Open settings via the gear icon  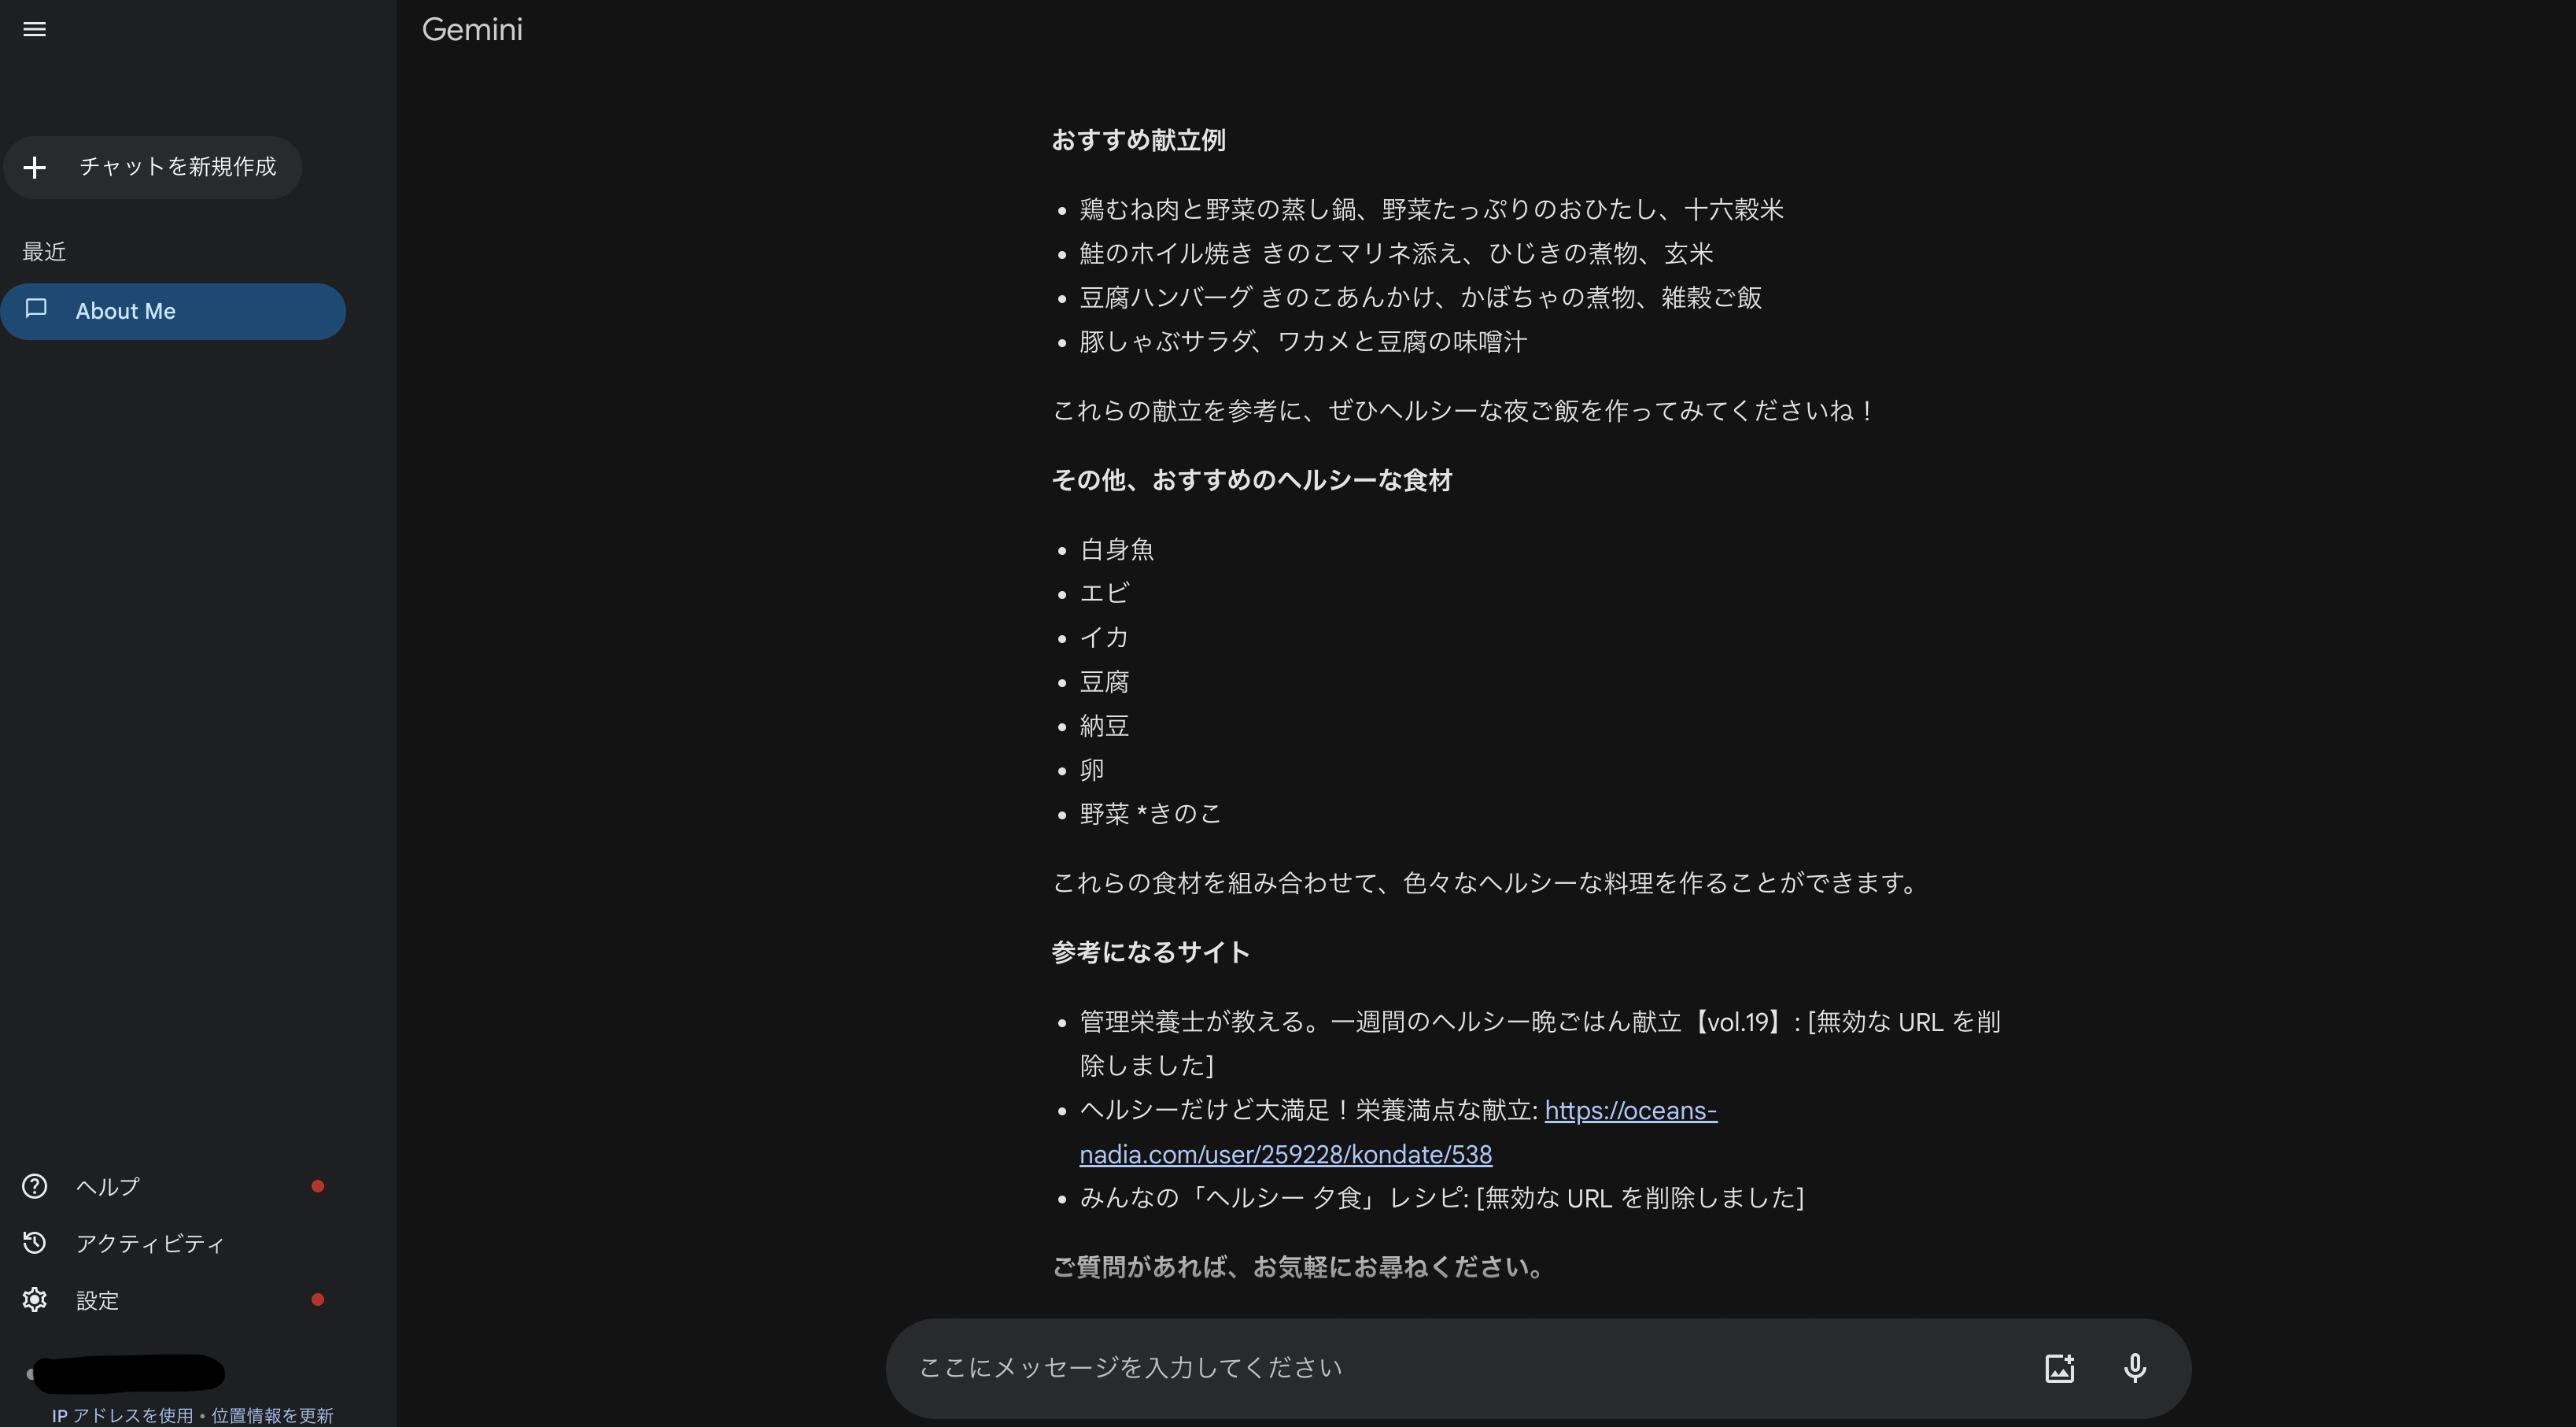(x=34, y=1299)
